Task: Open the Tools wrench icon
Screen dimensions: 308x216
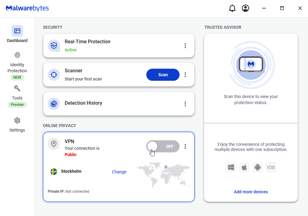Action: 17,88
